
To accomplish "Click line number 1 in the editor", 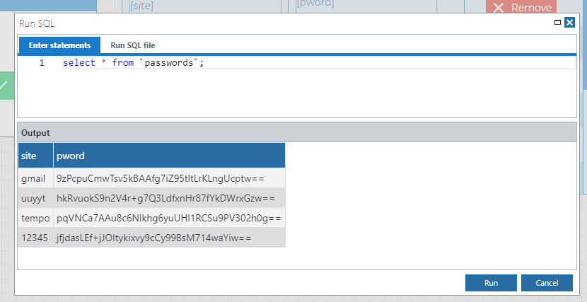I will click(x=42, y=62).
